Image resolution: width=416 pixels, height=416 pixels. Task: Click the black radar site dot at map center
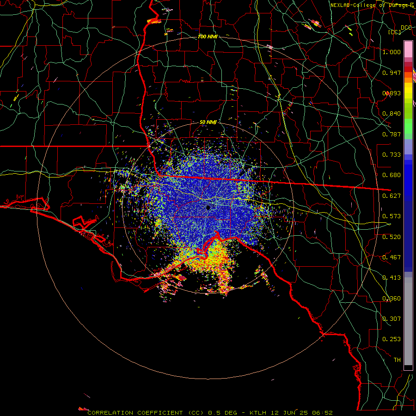click(x=208, y=208)
